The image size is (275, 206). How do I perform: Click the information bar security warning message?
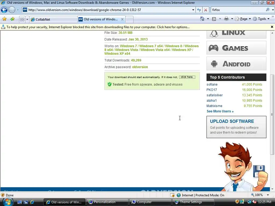pyautogui.click(x=98, y=27)
